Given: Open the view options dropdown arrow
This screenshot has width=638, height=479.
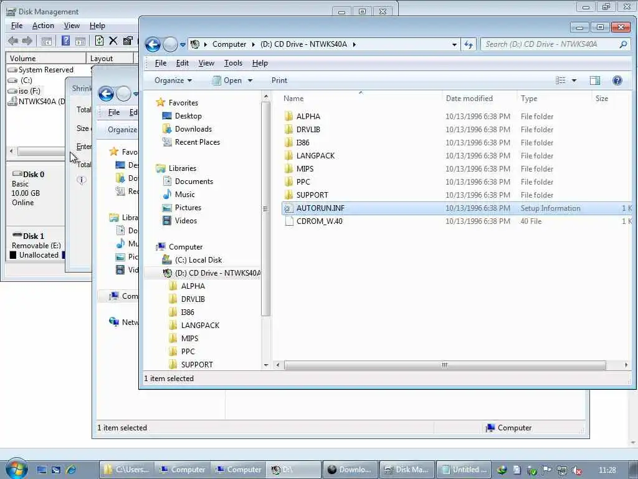Looking at the screenshot, I should 574,80.
